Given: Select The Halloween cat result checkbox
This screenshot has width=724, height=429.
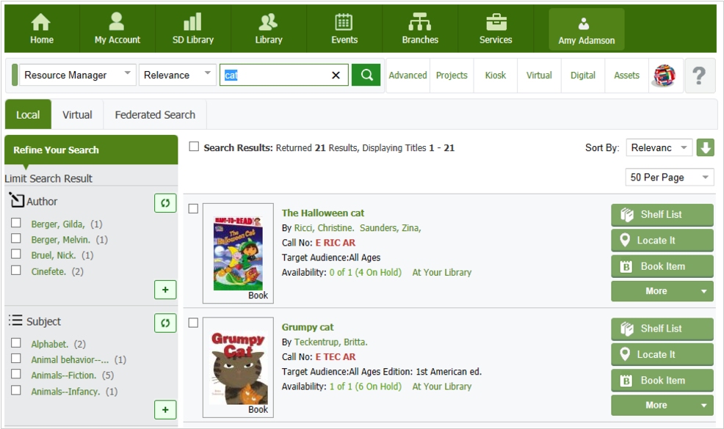Looking at the screenshot, I should (x=193, y=209).
